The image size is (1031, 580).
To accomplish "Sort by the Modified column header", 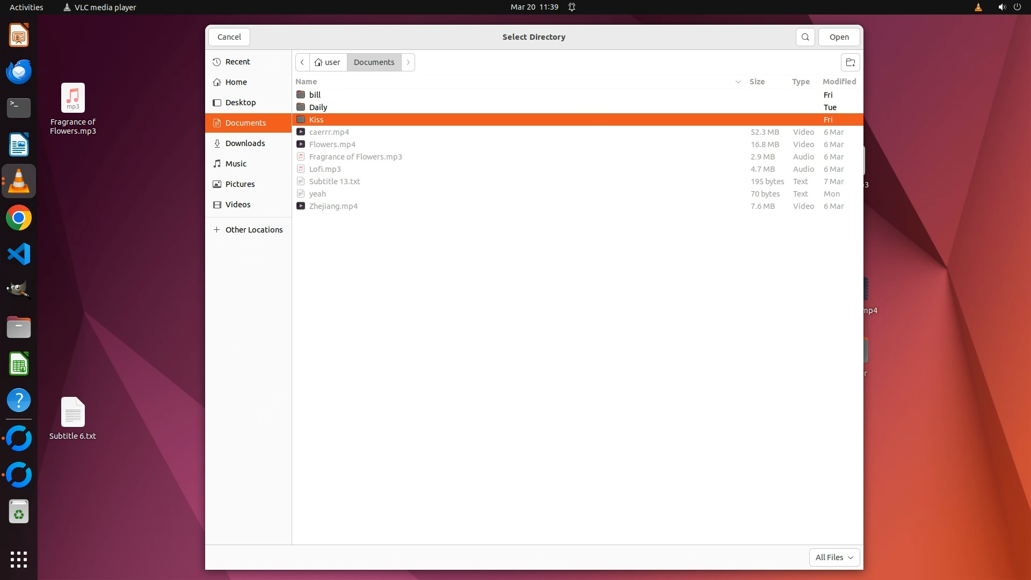I will point(839,82).
